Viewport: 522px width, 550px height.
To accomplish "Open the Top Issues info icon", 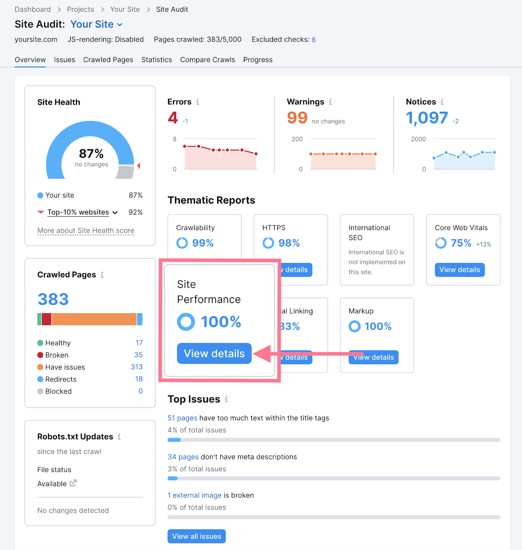I will tap(226, 399).
